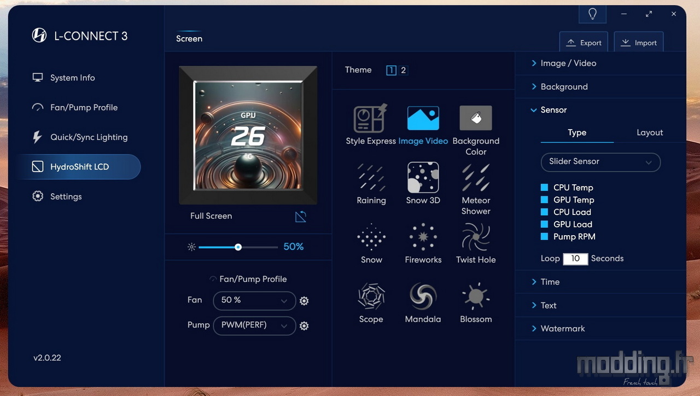
Task: Click the screen rotate icon beside Full Screen
Action: [301, 216]
